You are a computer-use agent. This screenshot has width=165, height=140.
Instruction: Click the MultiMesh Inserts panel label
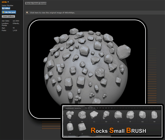coord(72,108)
